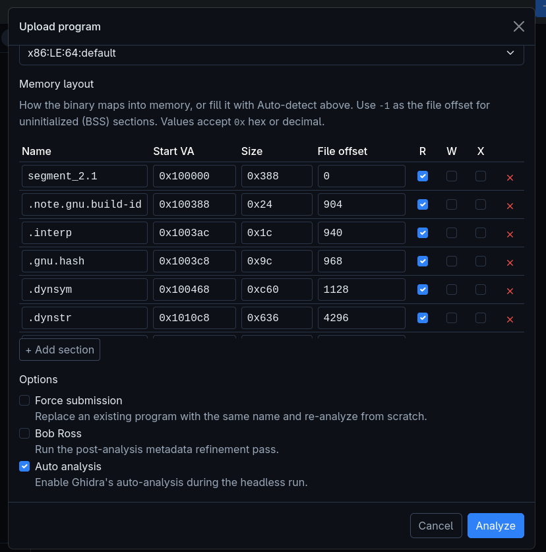Enable X permission for .dynstr
The image size is (546, 552).
pyautogui.click(x=481, y=318)
